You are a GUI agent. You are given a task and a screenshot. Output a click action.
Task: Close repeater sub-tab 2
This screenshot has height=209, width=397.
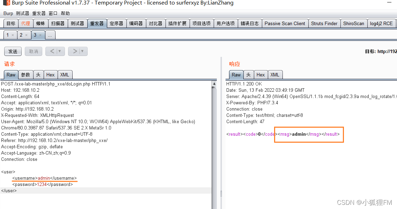tap(26, 35)
